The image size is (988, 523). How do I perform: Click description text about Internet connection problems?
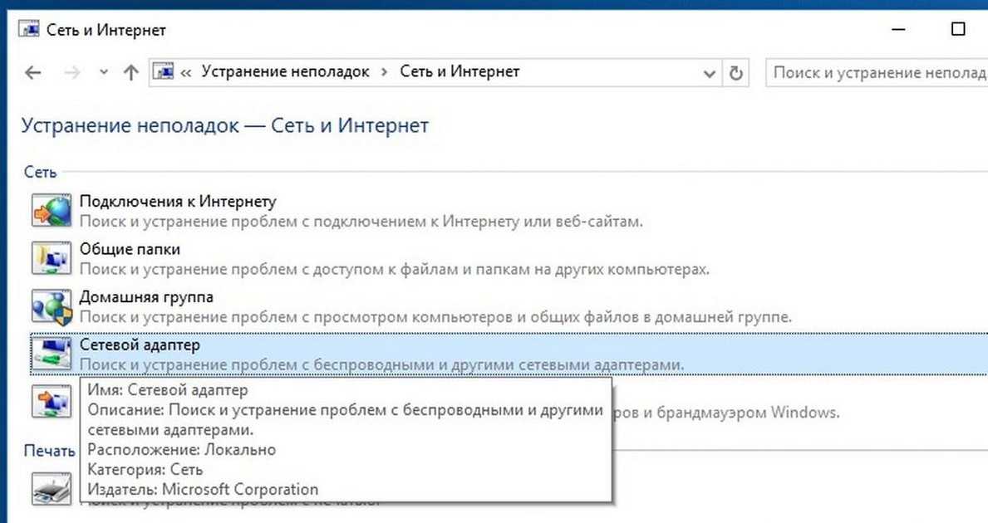coord(361,222)
